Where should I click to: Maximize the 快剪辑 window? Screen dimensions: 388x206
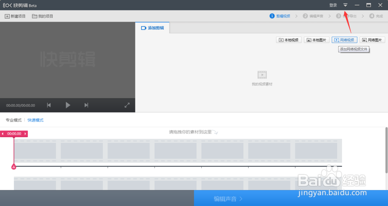[369, 5]
